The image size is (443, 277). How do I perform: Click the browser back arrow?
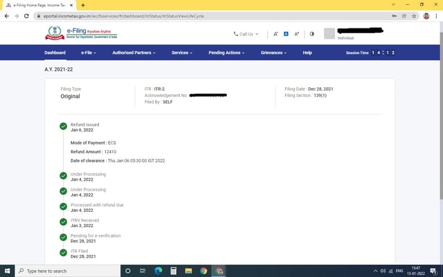pos(7,16)
